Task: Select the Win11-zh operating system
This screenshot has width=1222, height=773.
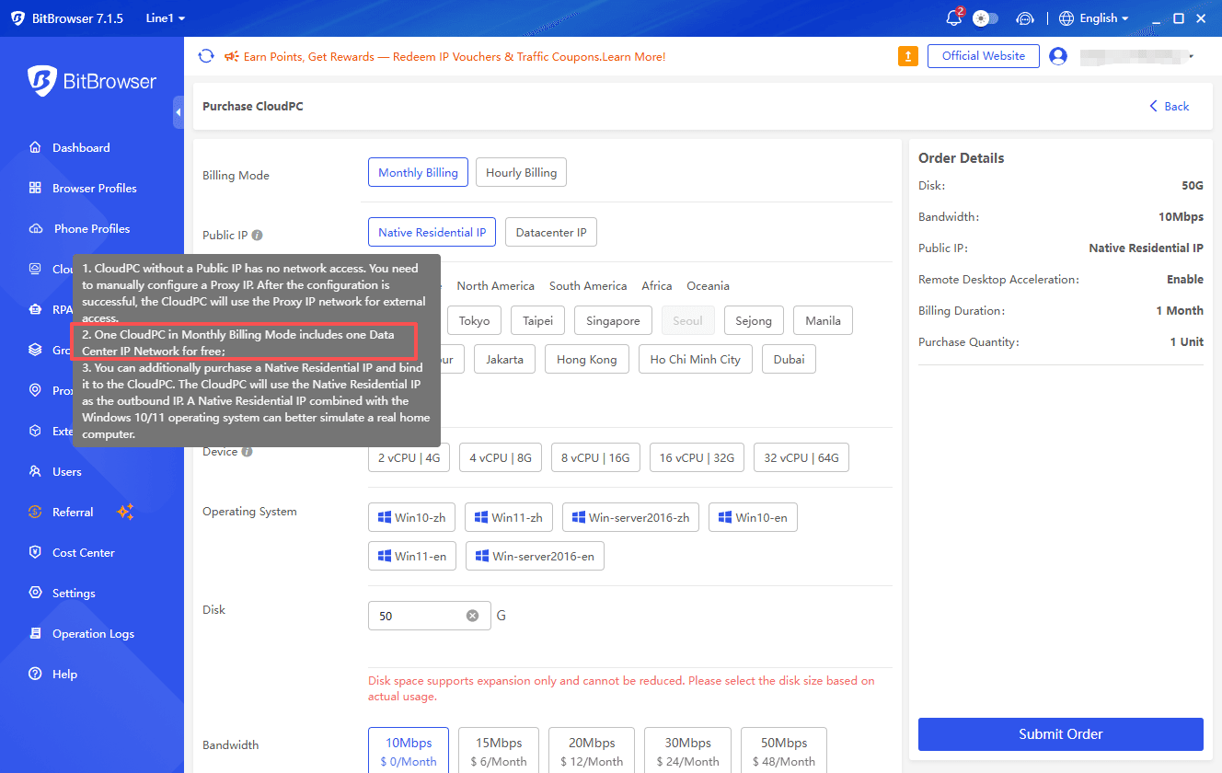Action: pyautogui.click(x=507, y=517)
